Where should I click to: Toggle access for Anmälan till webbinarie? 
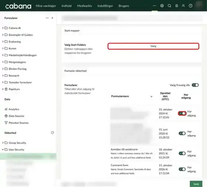[x=182, y=153]
